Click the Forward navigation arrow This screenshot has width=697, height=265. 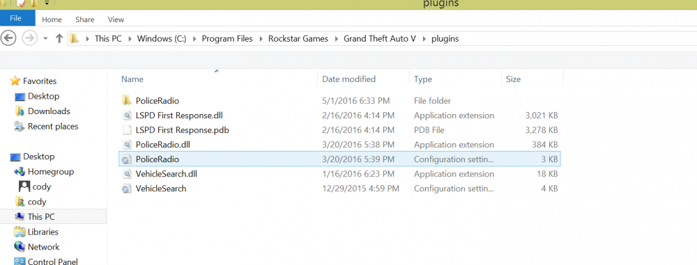29,38
